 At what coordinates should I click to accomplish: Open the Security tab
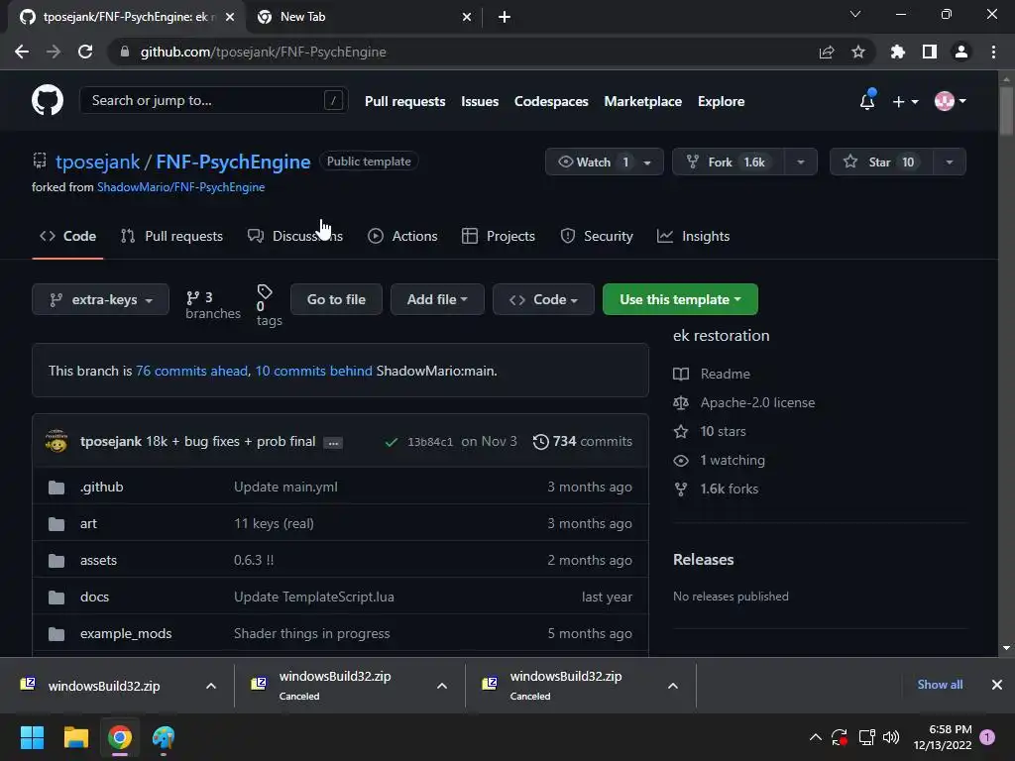(596, 236)
